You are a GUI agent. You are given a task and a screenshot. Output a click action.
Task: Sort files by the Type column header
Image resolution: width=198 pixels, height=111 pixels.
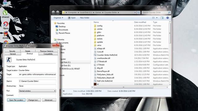point(155,22)
